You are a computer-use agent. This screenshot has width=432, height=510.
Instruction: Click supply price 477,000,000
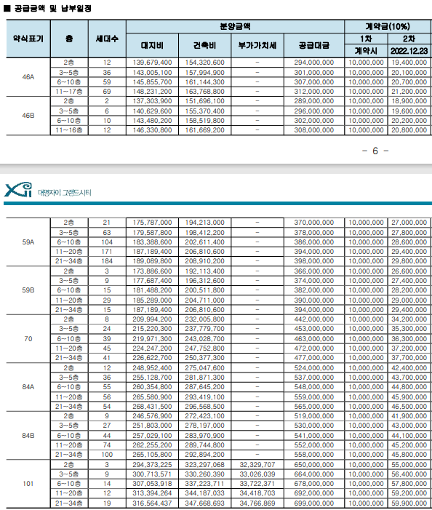click(x=314, y=358)
